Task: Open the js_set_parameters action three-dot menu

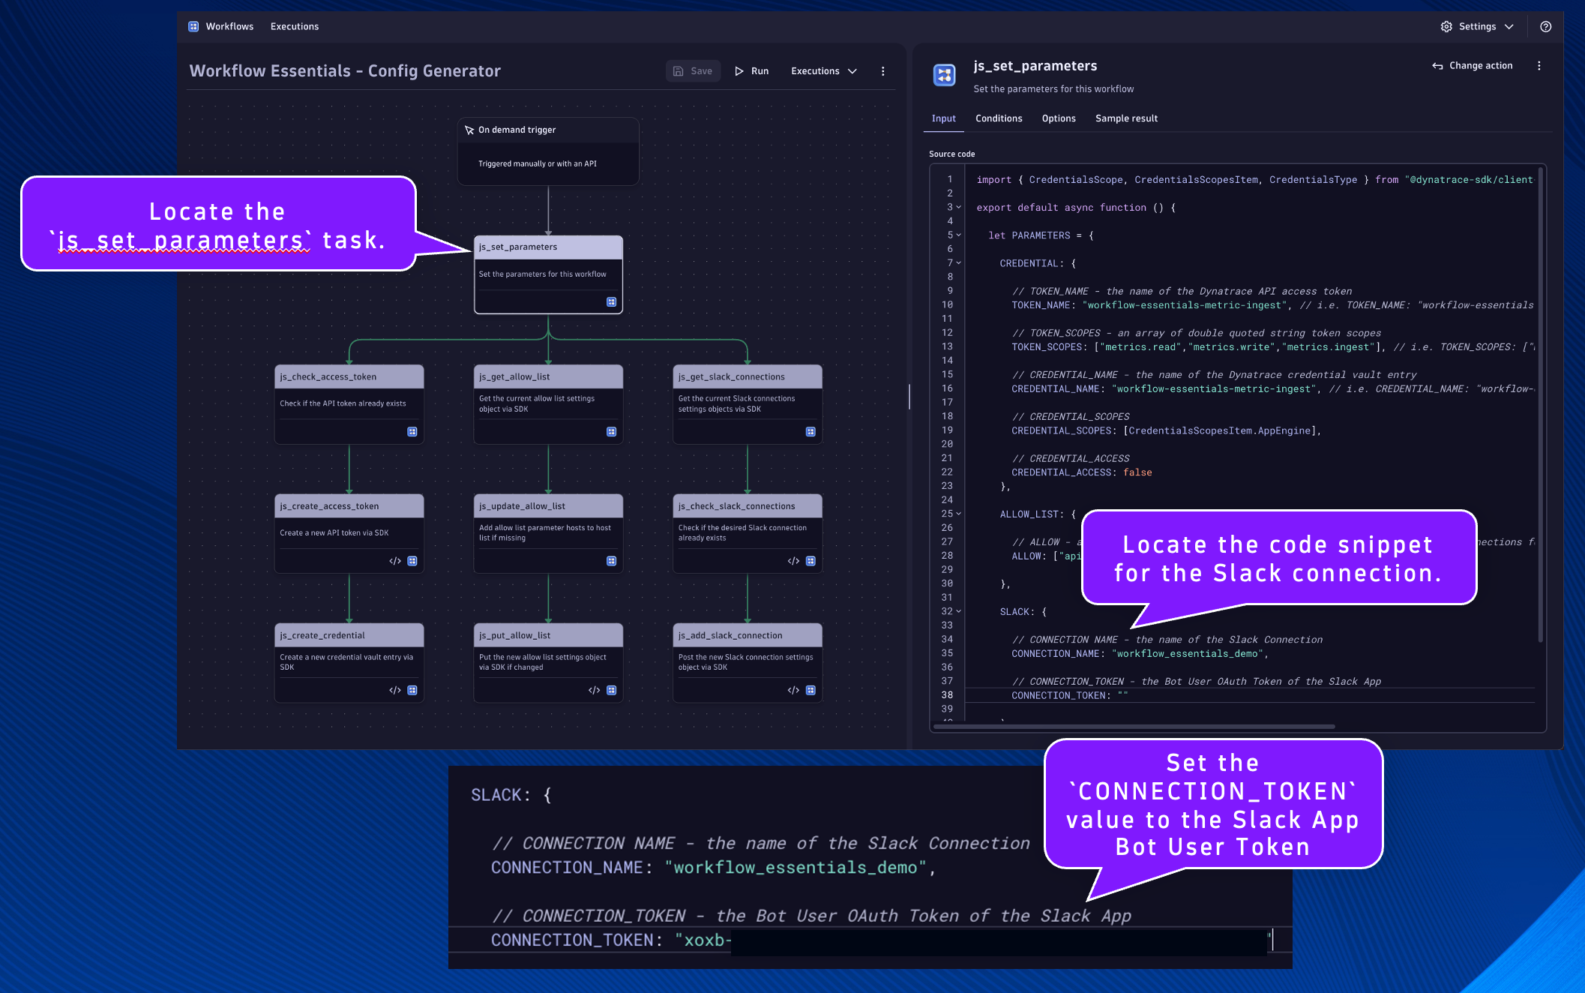Action: coord(1539,66)
